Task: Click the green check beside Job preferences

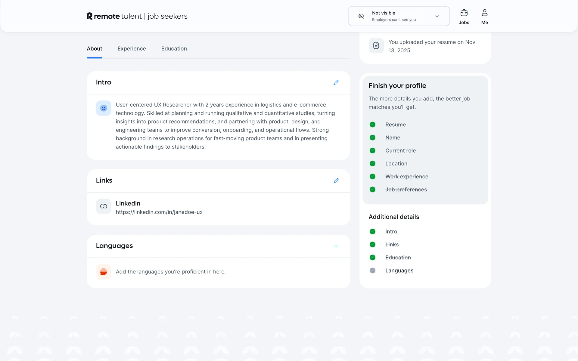Action: click(x=372, y=190)
